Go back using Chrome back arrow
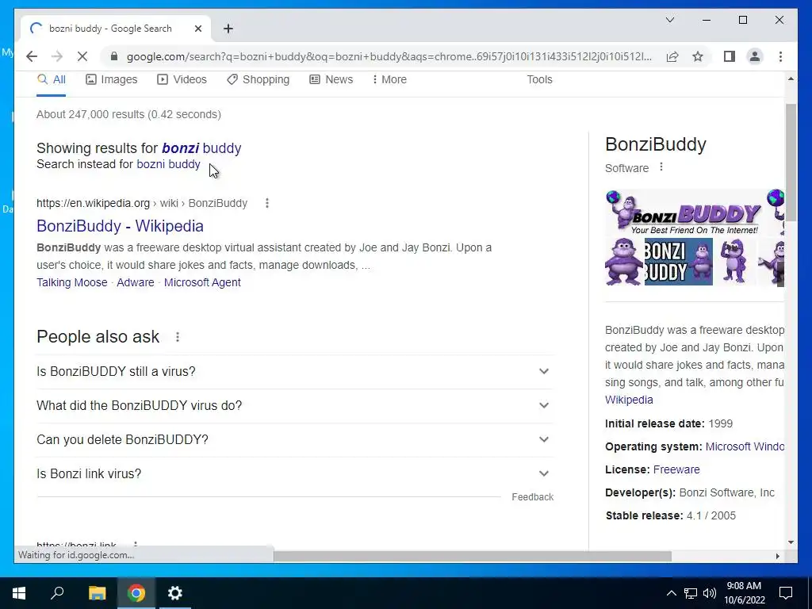 pyautogui.click(x=32, y=56)
